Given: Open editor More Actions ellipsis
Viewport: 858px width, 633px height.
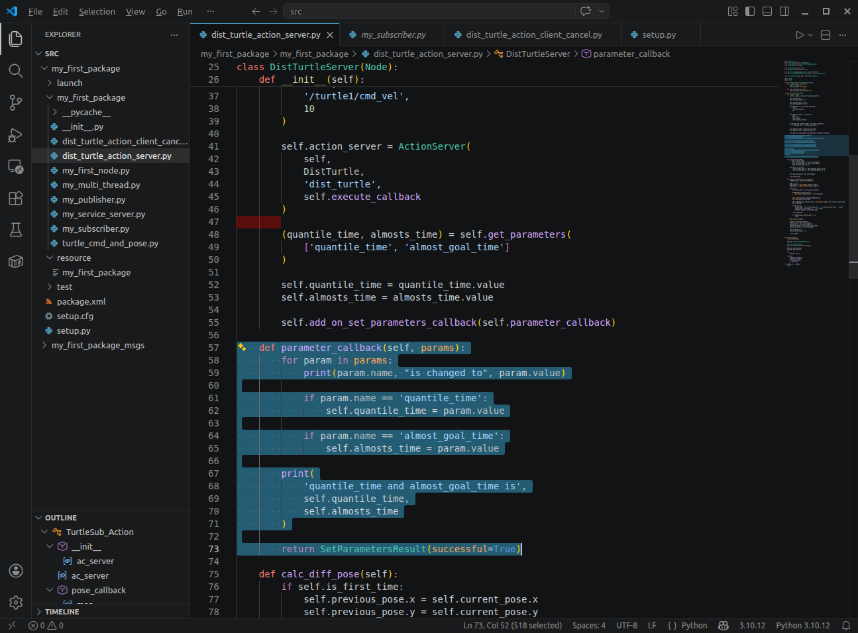Looking at the screenshot, I should coord(843,35).
